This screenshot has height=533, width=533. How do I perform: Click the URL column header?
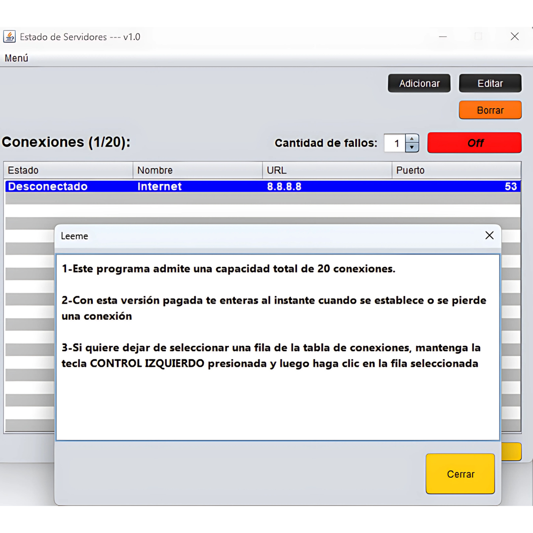pyautogui.click(x=327, y=170)
